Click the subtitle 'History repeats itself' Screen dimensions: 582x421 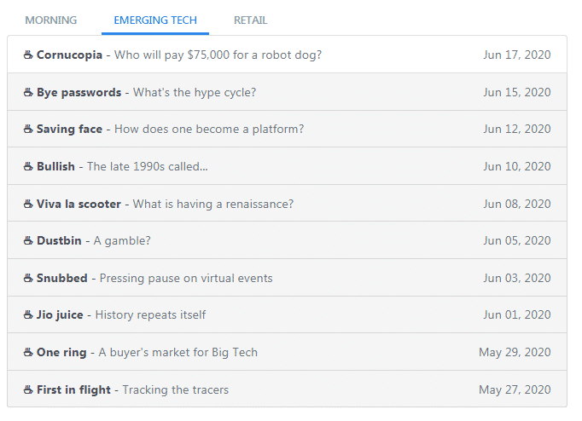click(x=150, y=314)
